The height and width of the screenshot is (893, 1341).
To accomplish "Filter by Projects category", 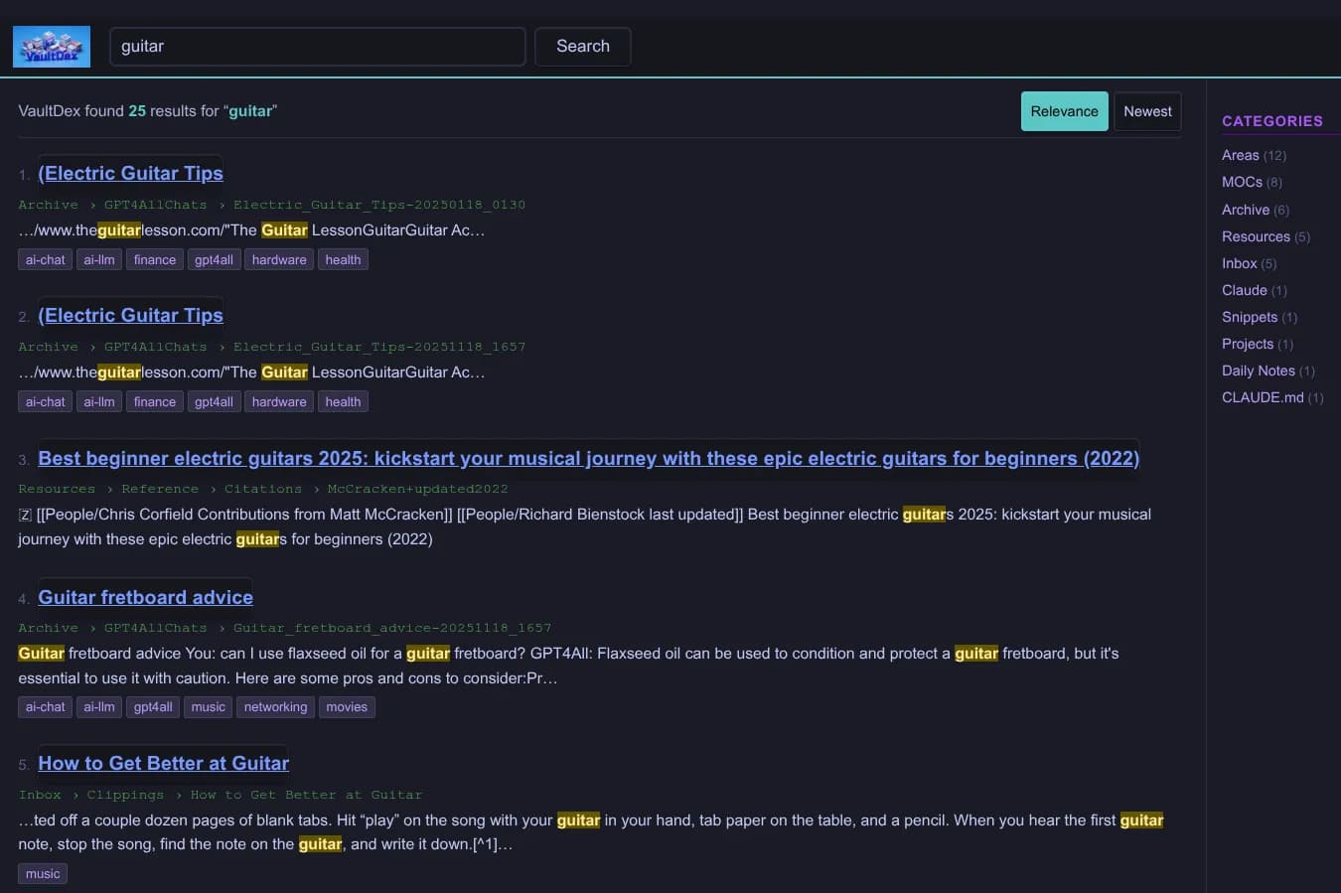I will (x=1258, y=344).
